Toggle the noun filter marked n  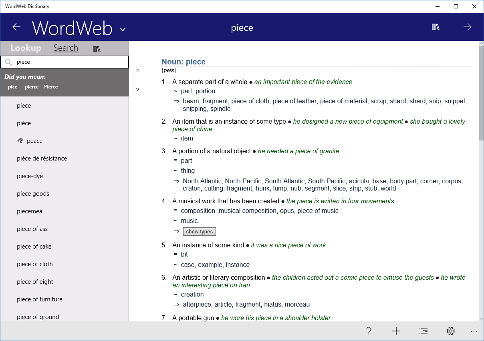click(x=138, y=70)
